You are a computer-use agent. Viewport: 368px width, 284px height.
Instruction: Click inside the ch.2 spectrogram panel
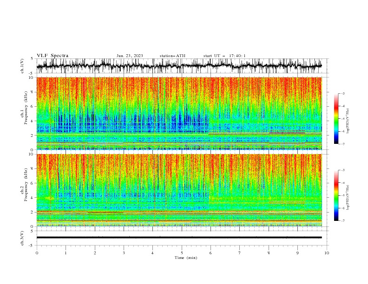click(179, 190)
